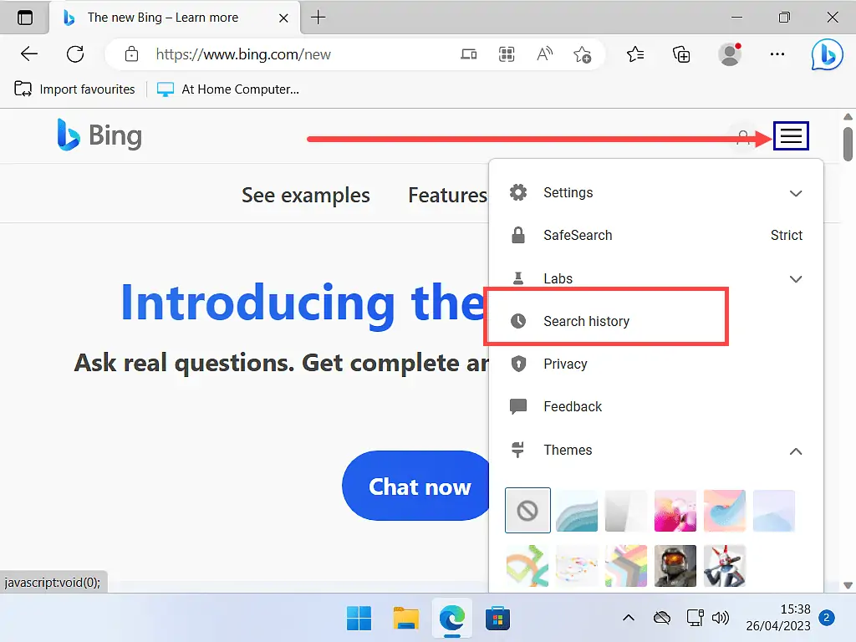Viewport: 856px width, 642px height.
Task: Click the SafeSearch padlock icon
Action: [518, 235]
